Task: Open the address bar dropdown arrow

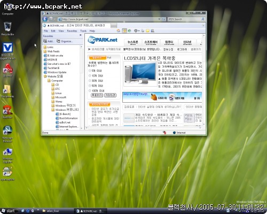Action: pyautogui.click(x=159, y=19)
